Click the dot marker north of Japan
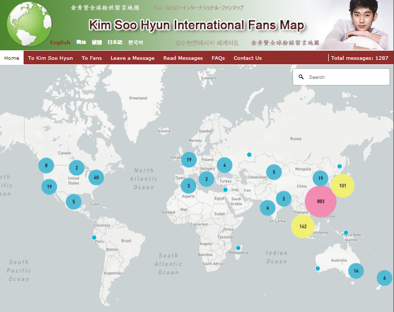The width and height of the screenshot is (394, 312). 339,166
